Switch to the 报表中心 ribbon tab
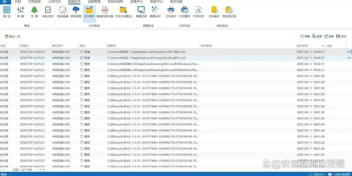This screenshot has height=176, width=352. pyautogui.click(x=156, y=2)
